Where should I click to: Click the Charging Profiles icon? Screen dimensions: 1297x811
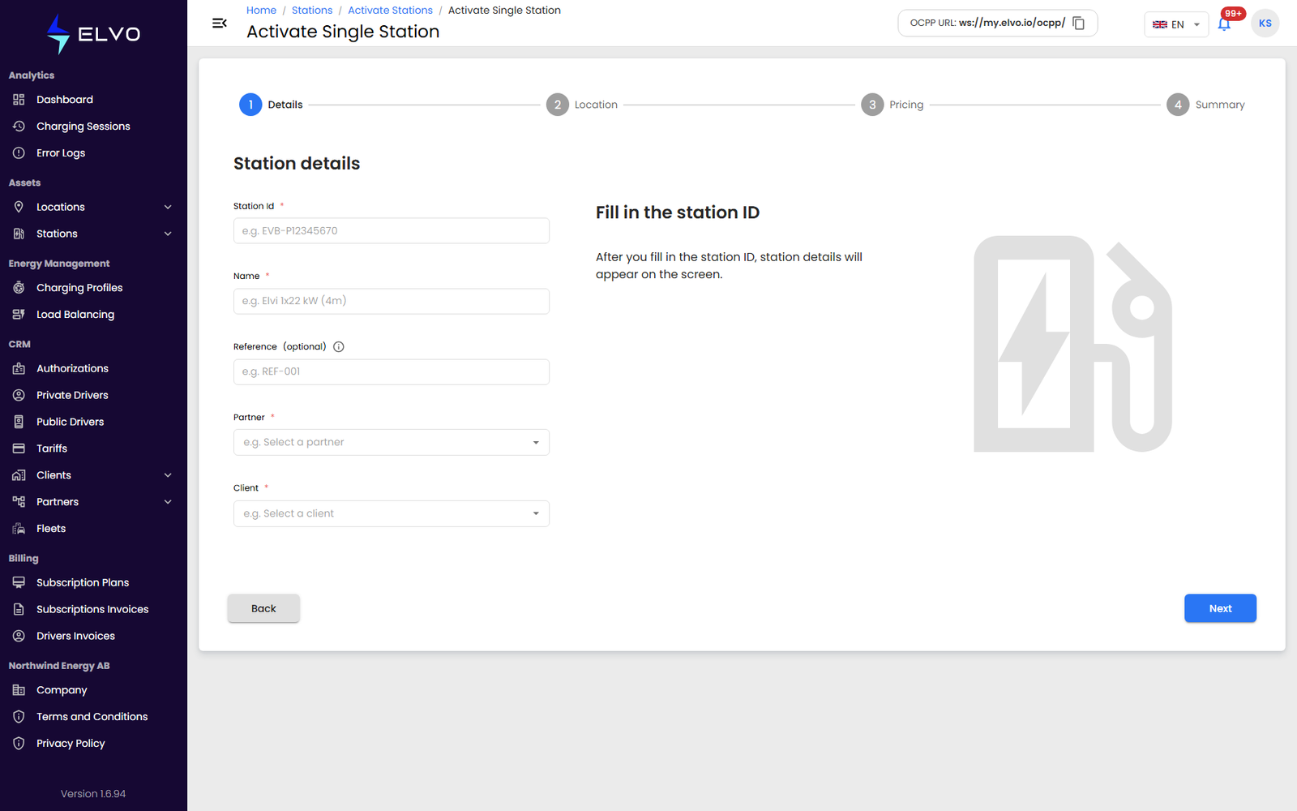(19, 288)
